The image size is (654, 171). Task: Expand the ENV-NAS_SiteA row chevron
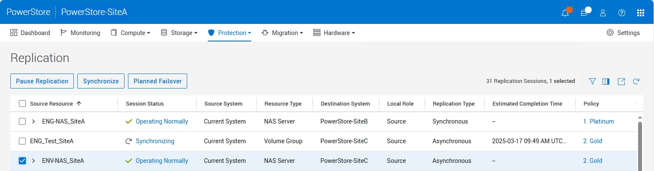(33, 161)
